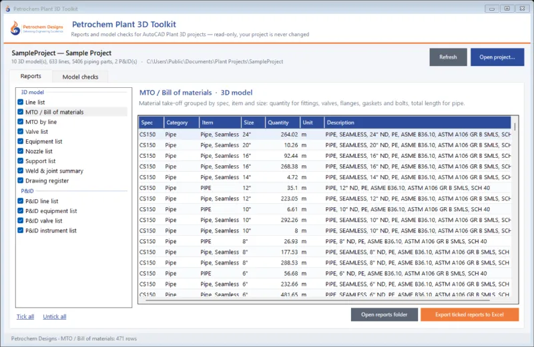Viewport: 534px width, 347px height.
Task: Export ticked reports to Excel
Action: tap(470, 315)
